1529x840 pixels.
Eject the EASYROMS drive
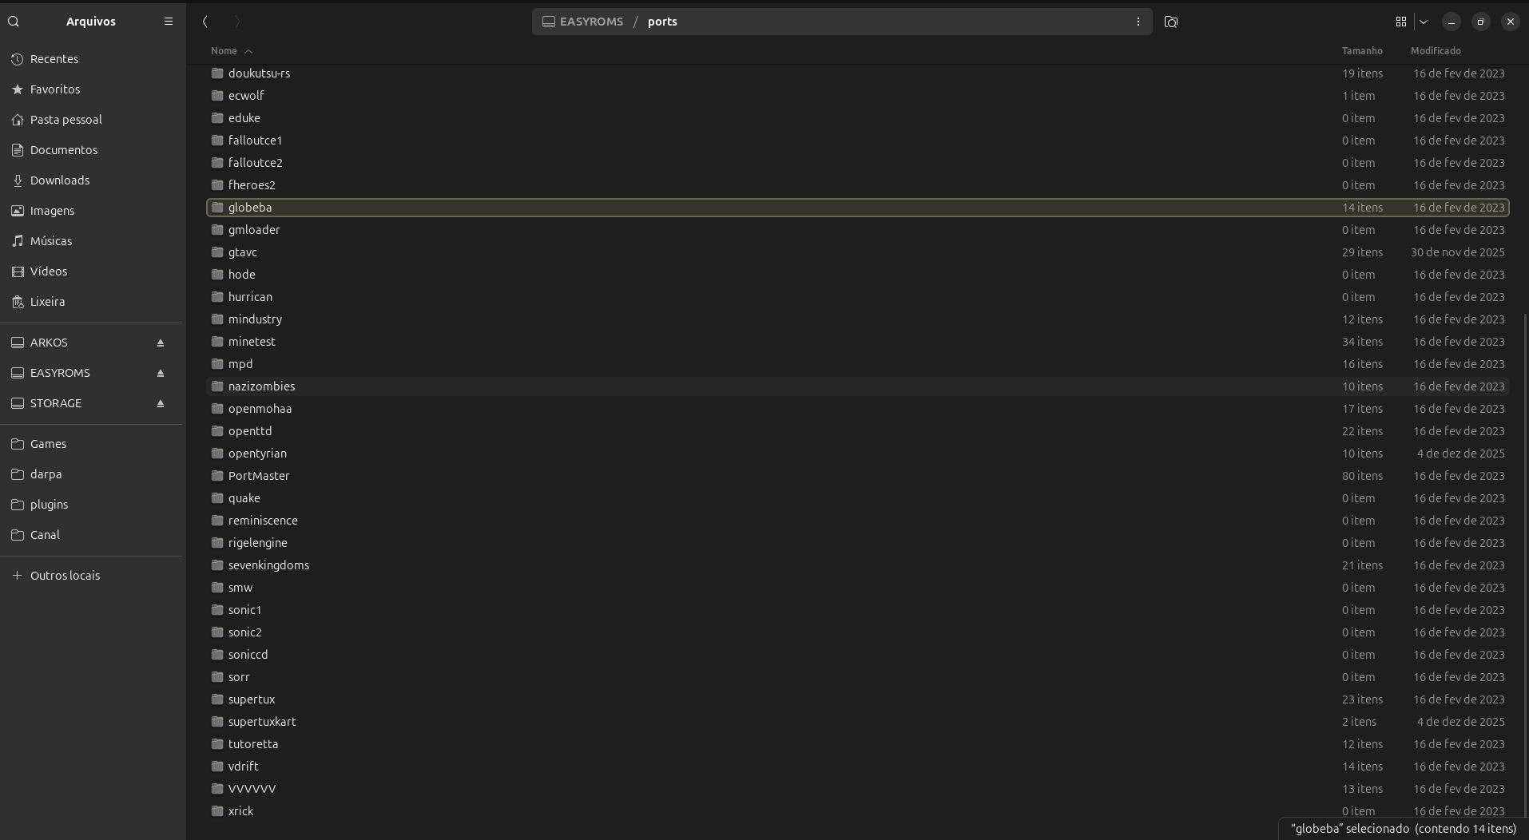[161, 373]
